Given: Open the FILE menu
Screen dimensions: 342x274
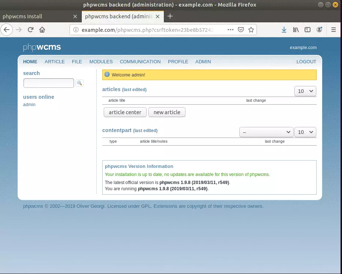Looking at the screenshot, I should click(77, 61).
